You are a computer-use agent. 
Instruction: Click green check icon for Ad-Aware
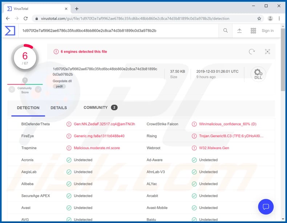pyautogui.click(x=194, y=160)
